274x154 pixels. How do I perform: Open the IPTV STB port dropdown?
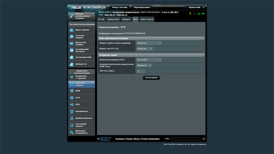click(144, 49)
